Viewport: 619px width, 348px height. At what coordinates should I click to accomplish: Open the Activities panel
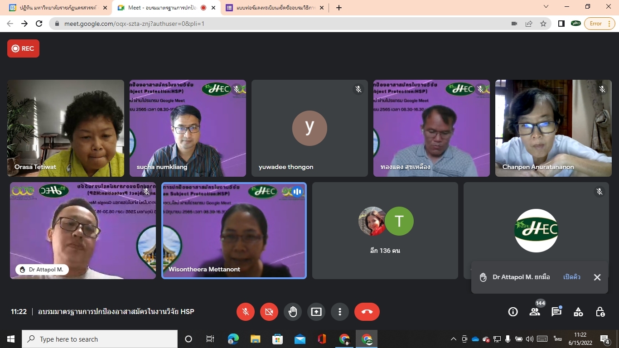(x=578, y=312)
